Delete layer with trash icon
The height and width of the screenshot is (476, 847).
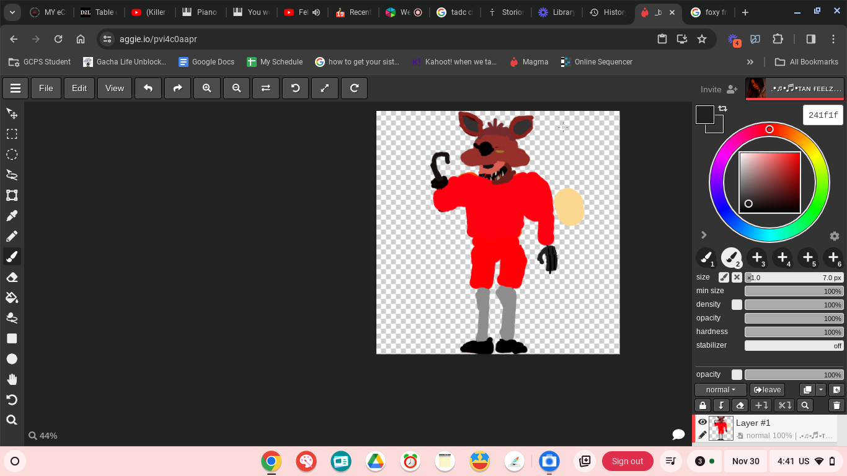836,405
